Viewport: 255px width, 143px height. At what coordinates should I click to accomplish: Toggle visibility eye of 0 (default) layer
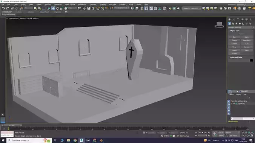coord(234,104)
